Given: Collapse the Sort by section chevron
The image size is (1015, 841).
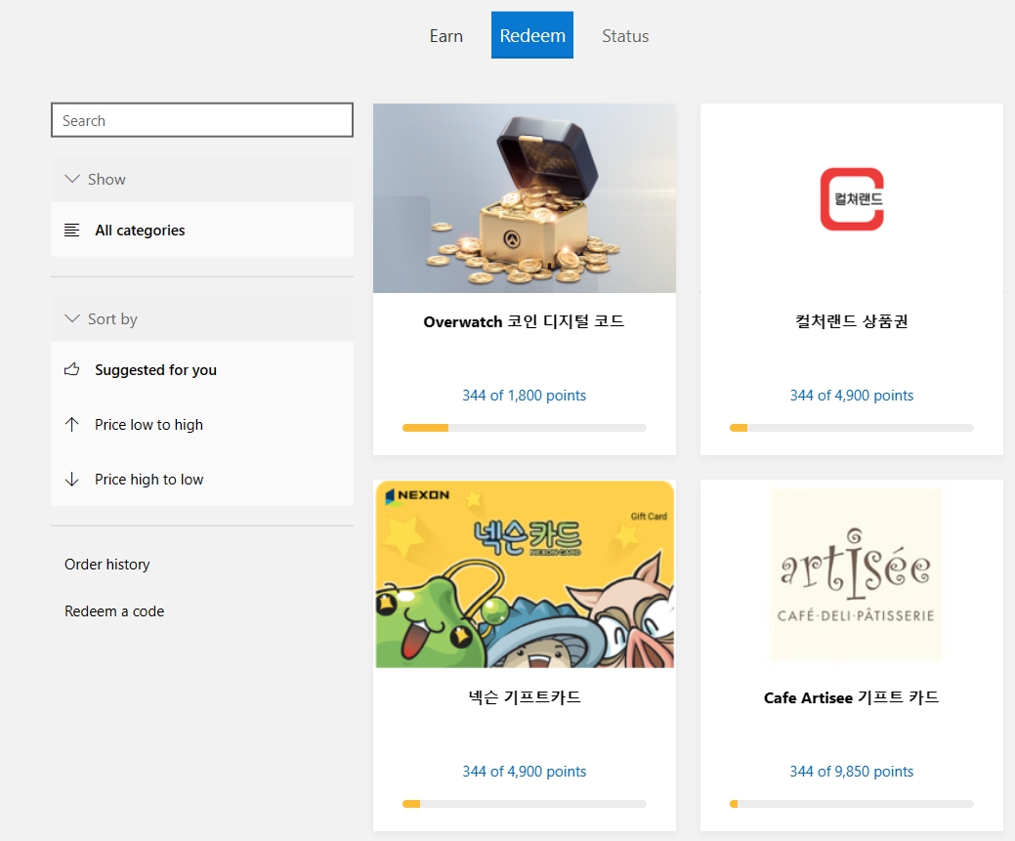Looking at the screenshot, I should (72, 318).
